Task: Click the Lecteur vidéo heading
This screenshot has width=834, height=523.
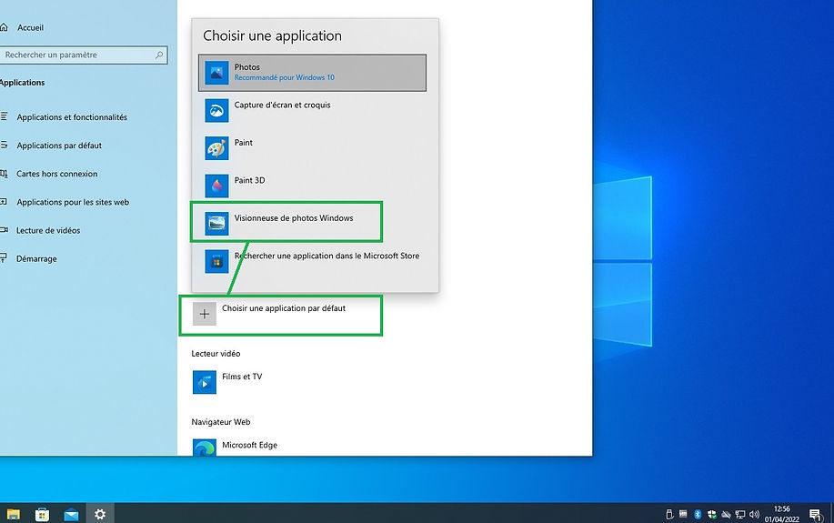Action: 216,353
